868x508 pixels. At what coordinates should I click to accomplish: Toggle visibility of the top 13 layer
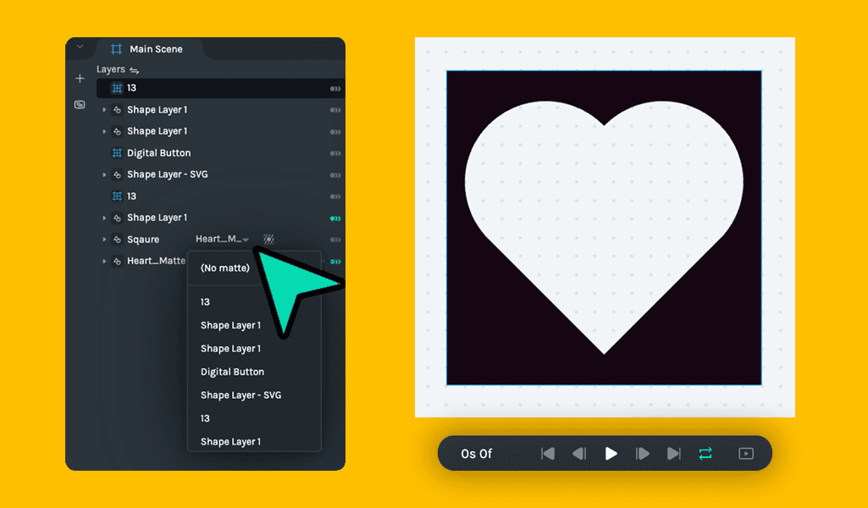point(334,88)
